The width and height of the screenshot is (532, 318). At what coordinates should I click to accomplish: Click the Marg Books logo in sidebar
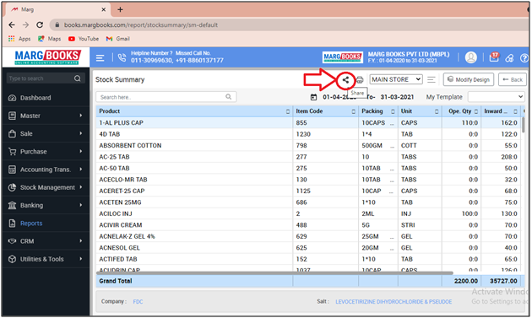[x=47, y=57]
